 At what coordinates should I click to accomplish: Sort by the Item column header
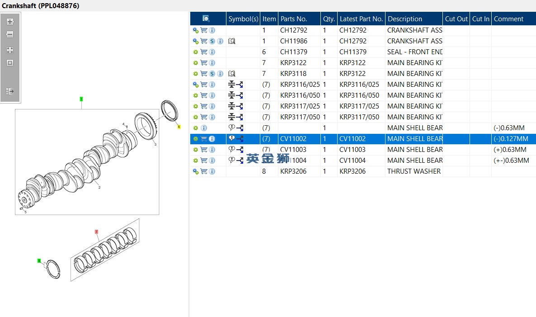pos(269,19)
